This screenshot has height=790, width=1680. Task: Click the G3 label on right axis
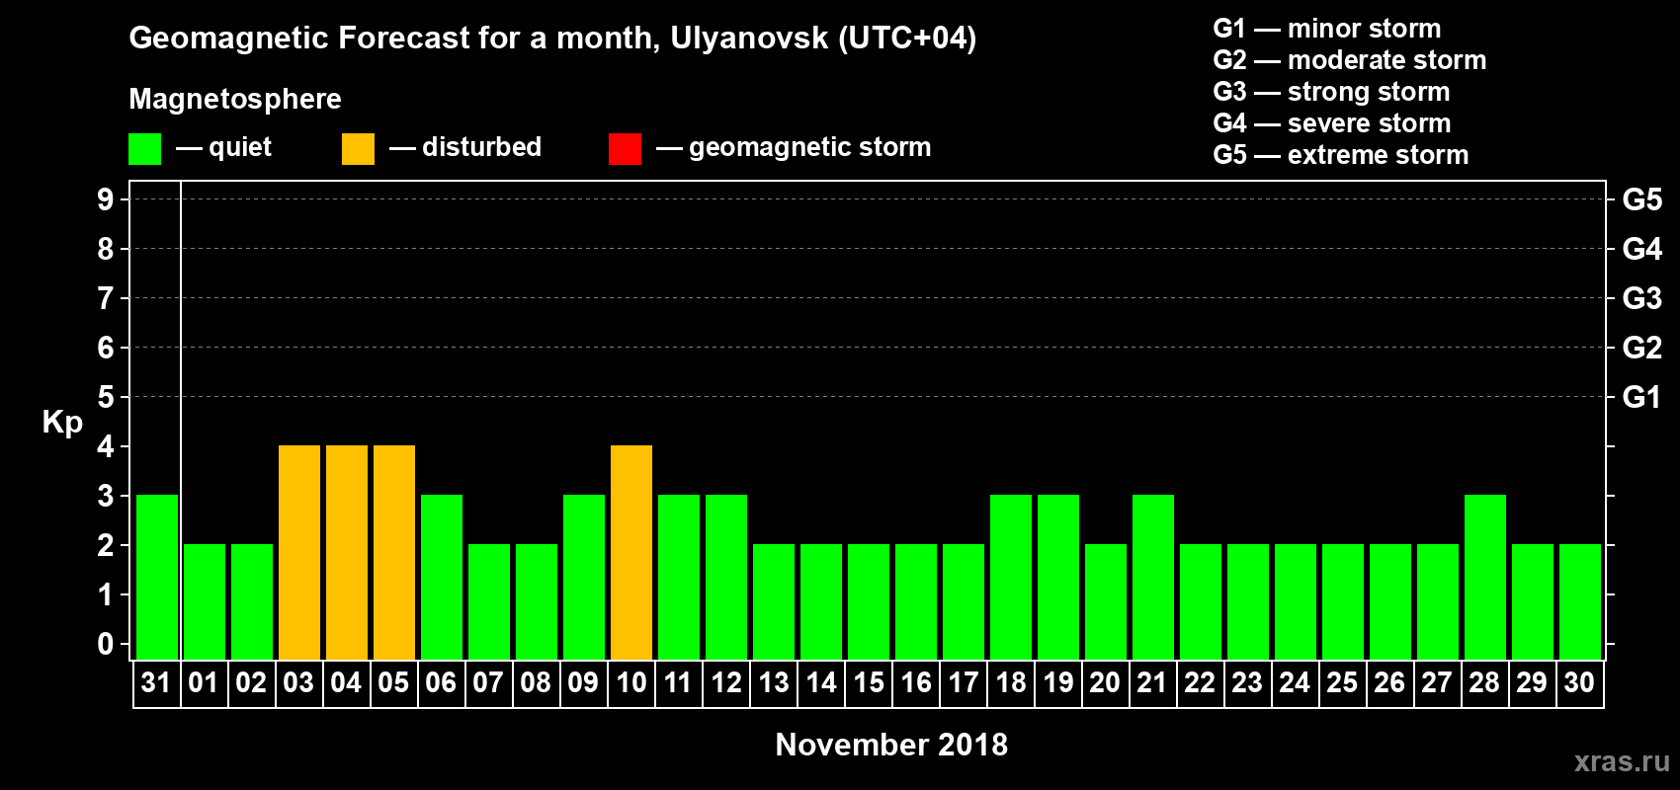pos(1642,298)
